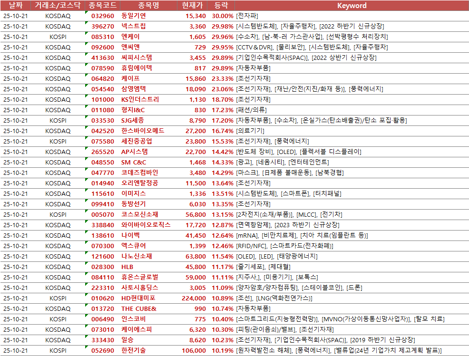Select the stock name HD현대미포

tap(138, 298)
